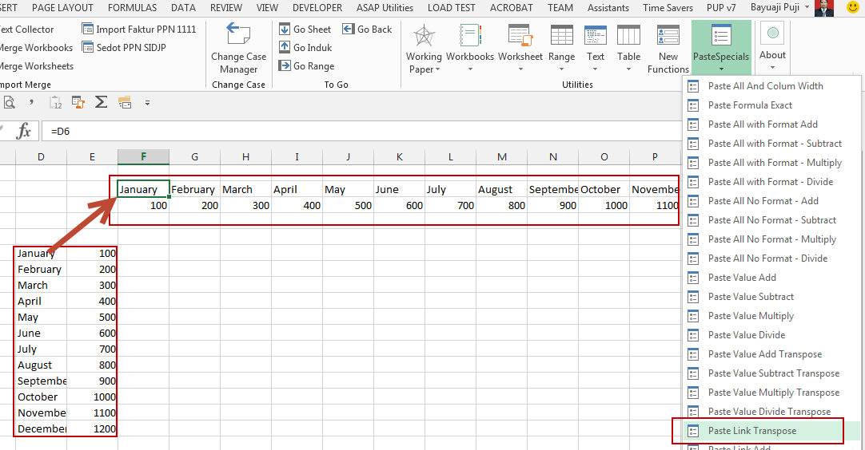The image size is (865, 450).
Task: Click Go Back in the To Go group
Action: (x=368, y=30)
